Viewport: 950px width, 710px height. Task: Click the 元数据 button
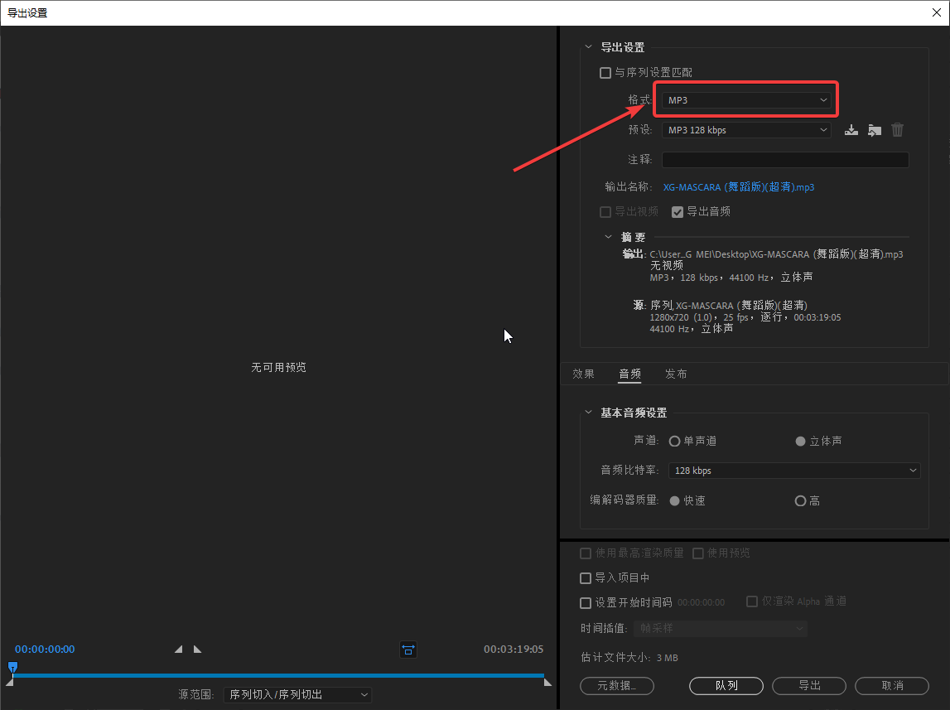point(617,685)
